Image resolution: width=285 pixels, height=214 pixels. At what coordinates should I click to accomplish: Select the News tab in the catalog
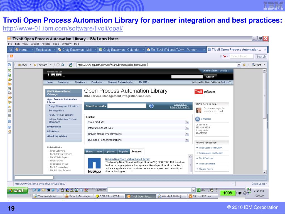pos(89,151)
